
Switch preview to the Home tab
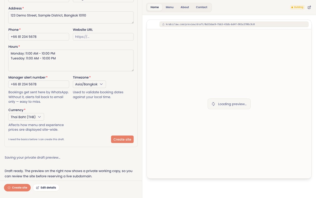point(155,7)
